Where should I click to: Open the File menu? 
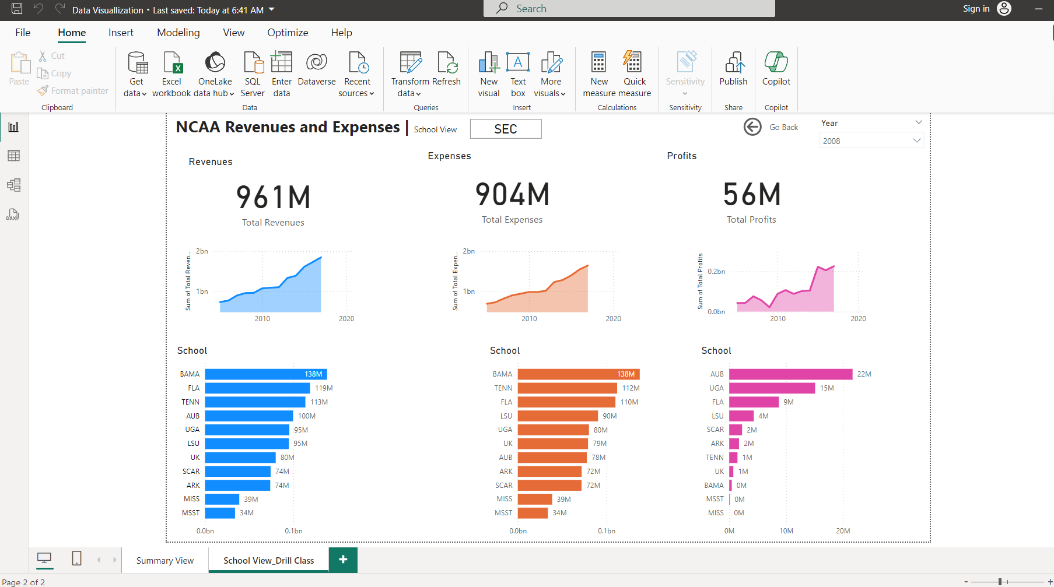tap(23, 33)
